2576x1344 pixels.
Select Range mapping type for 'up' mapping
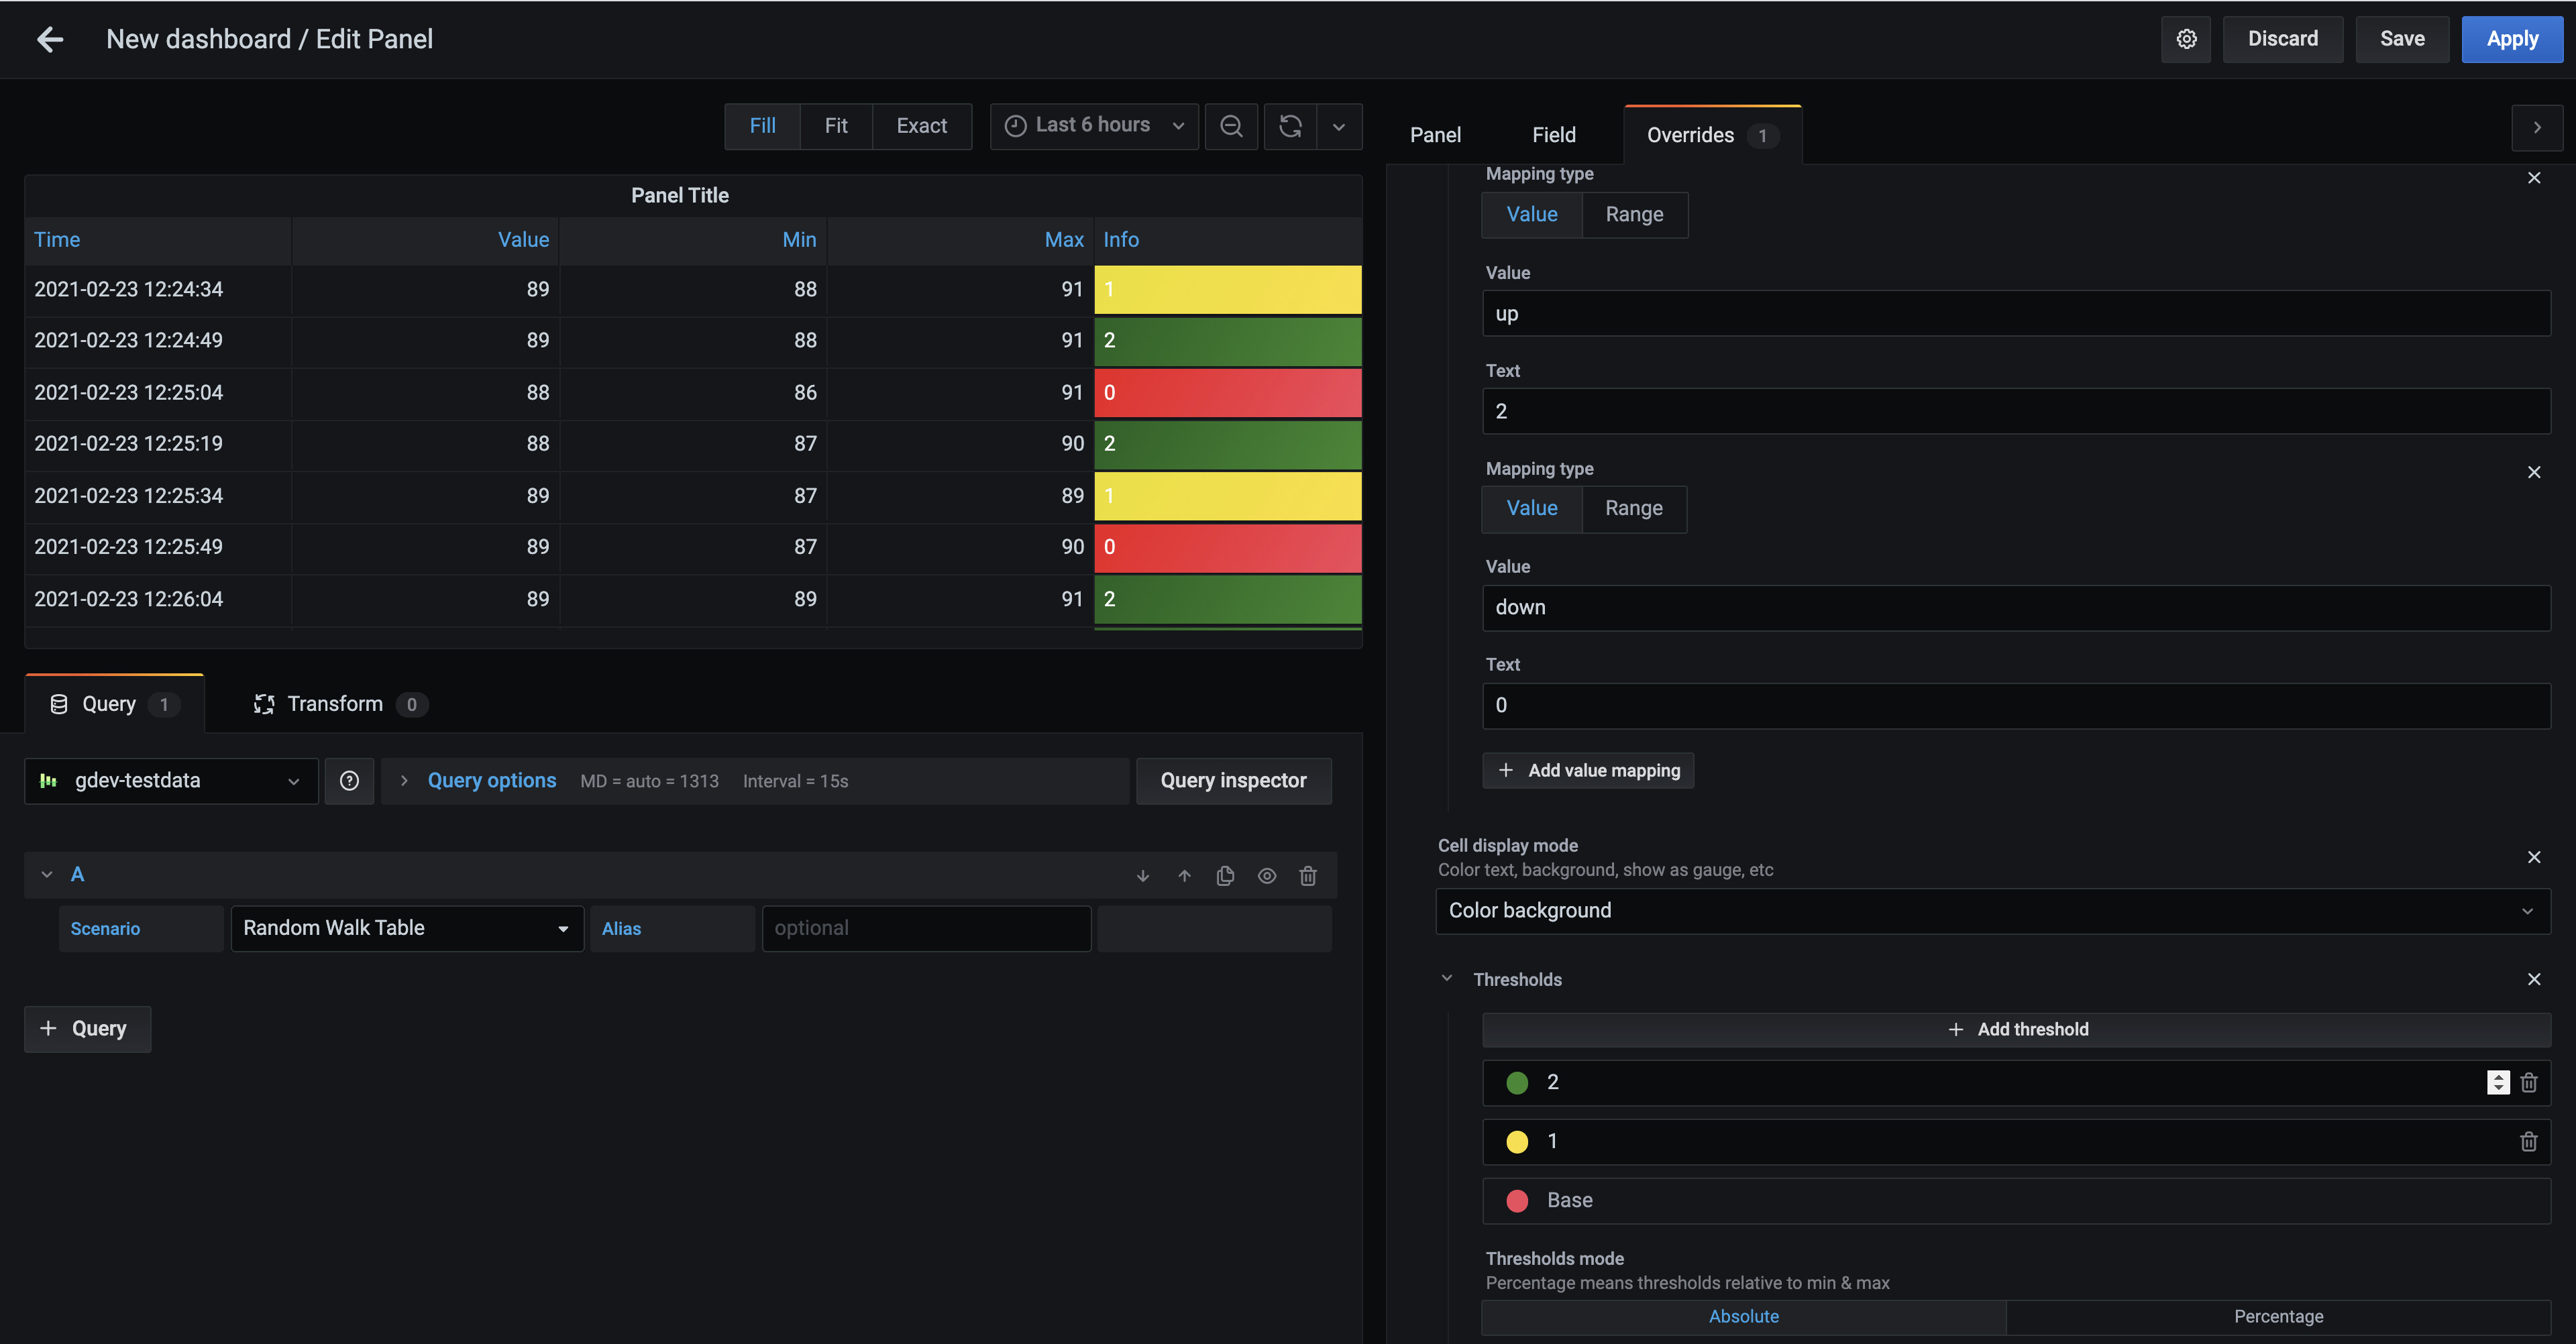pyautogui.click(x=1634, y=215)
